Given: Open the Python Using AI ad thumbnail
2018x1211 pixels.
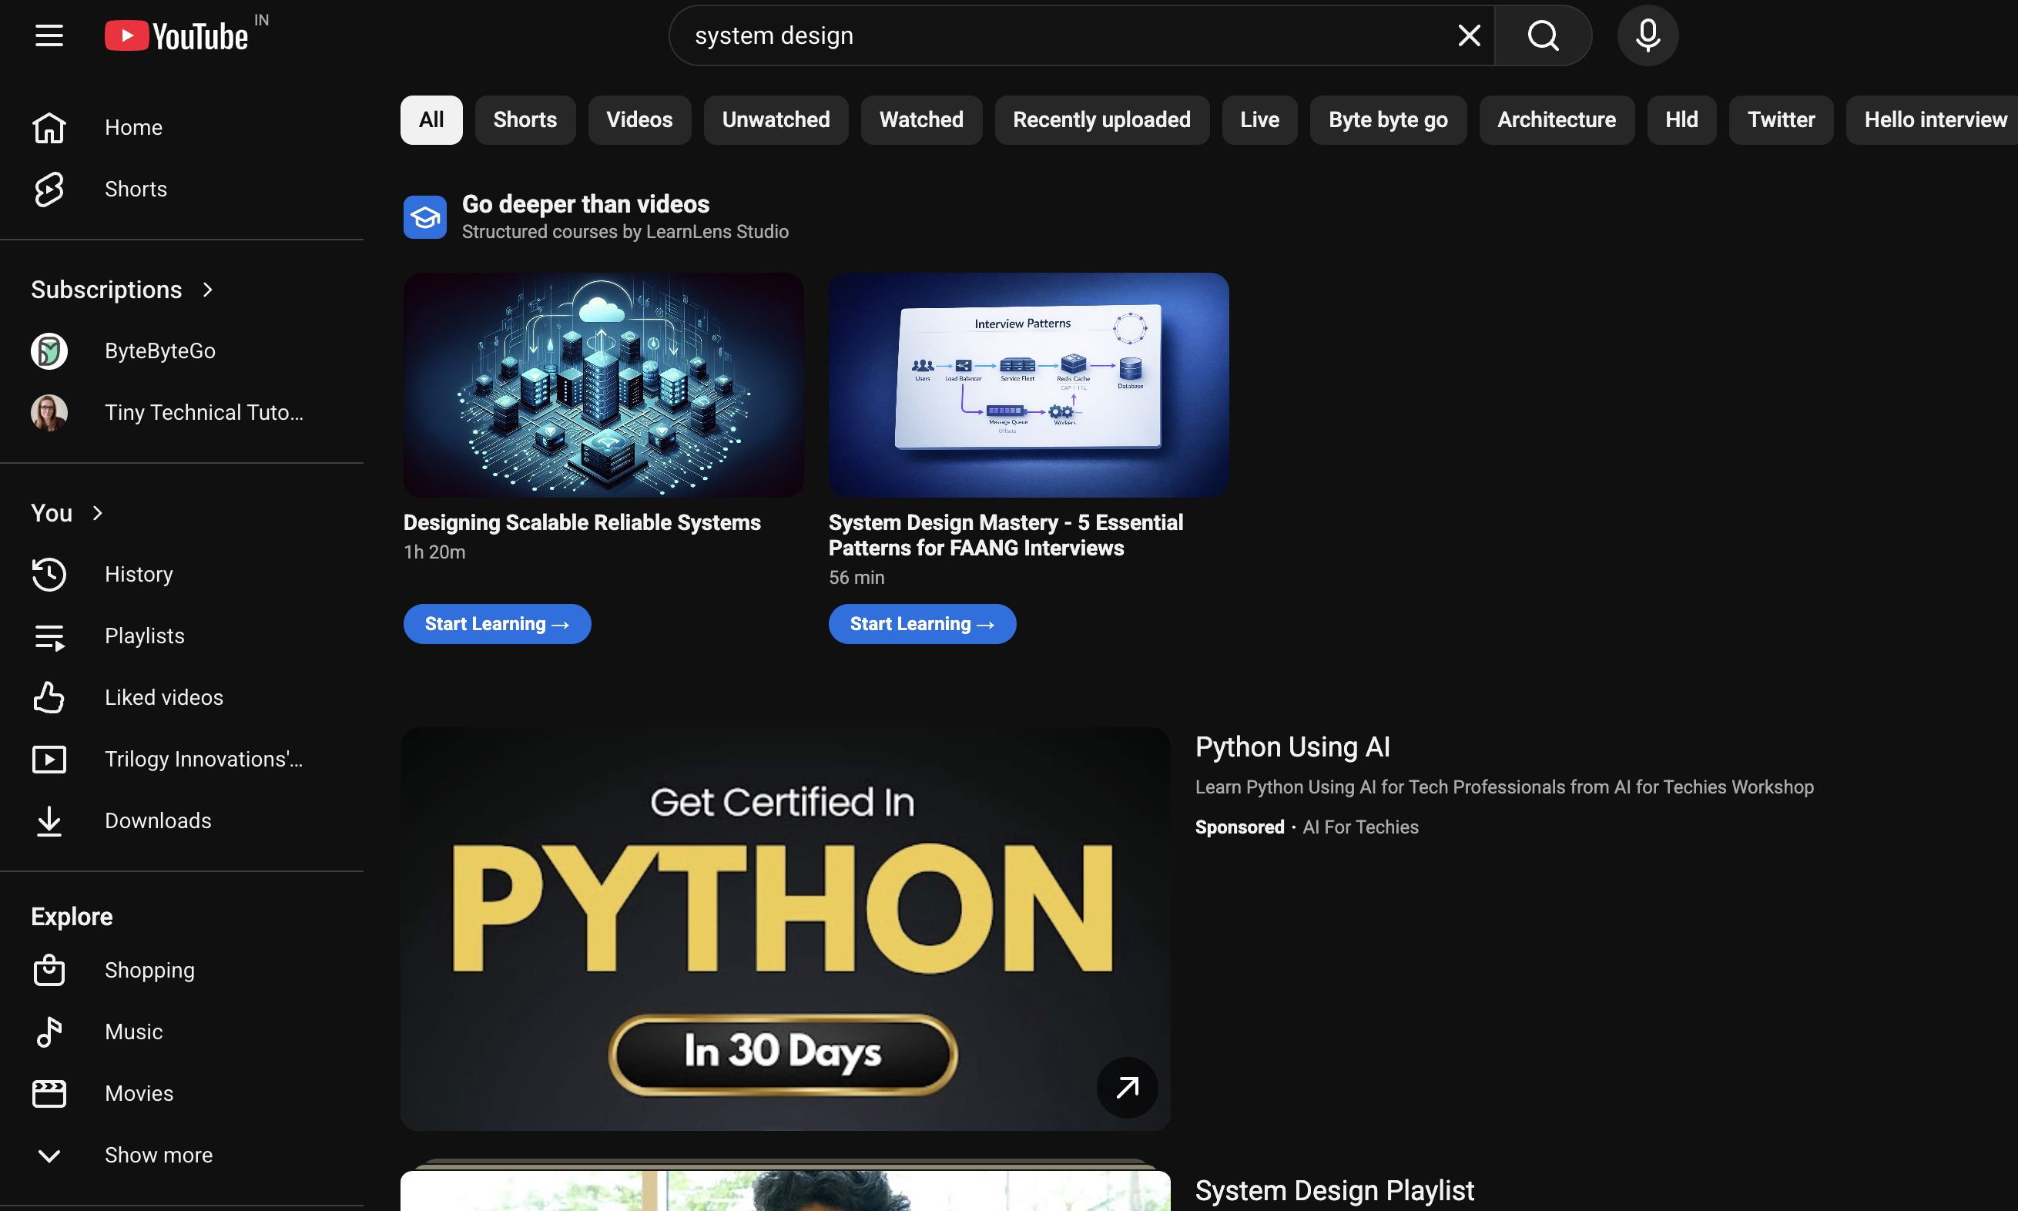Looking at the screenshot, I should pos(785,928).
